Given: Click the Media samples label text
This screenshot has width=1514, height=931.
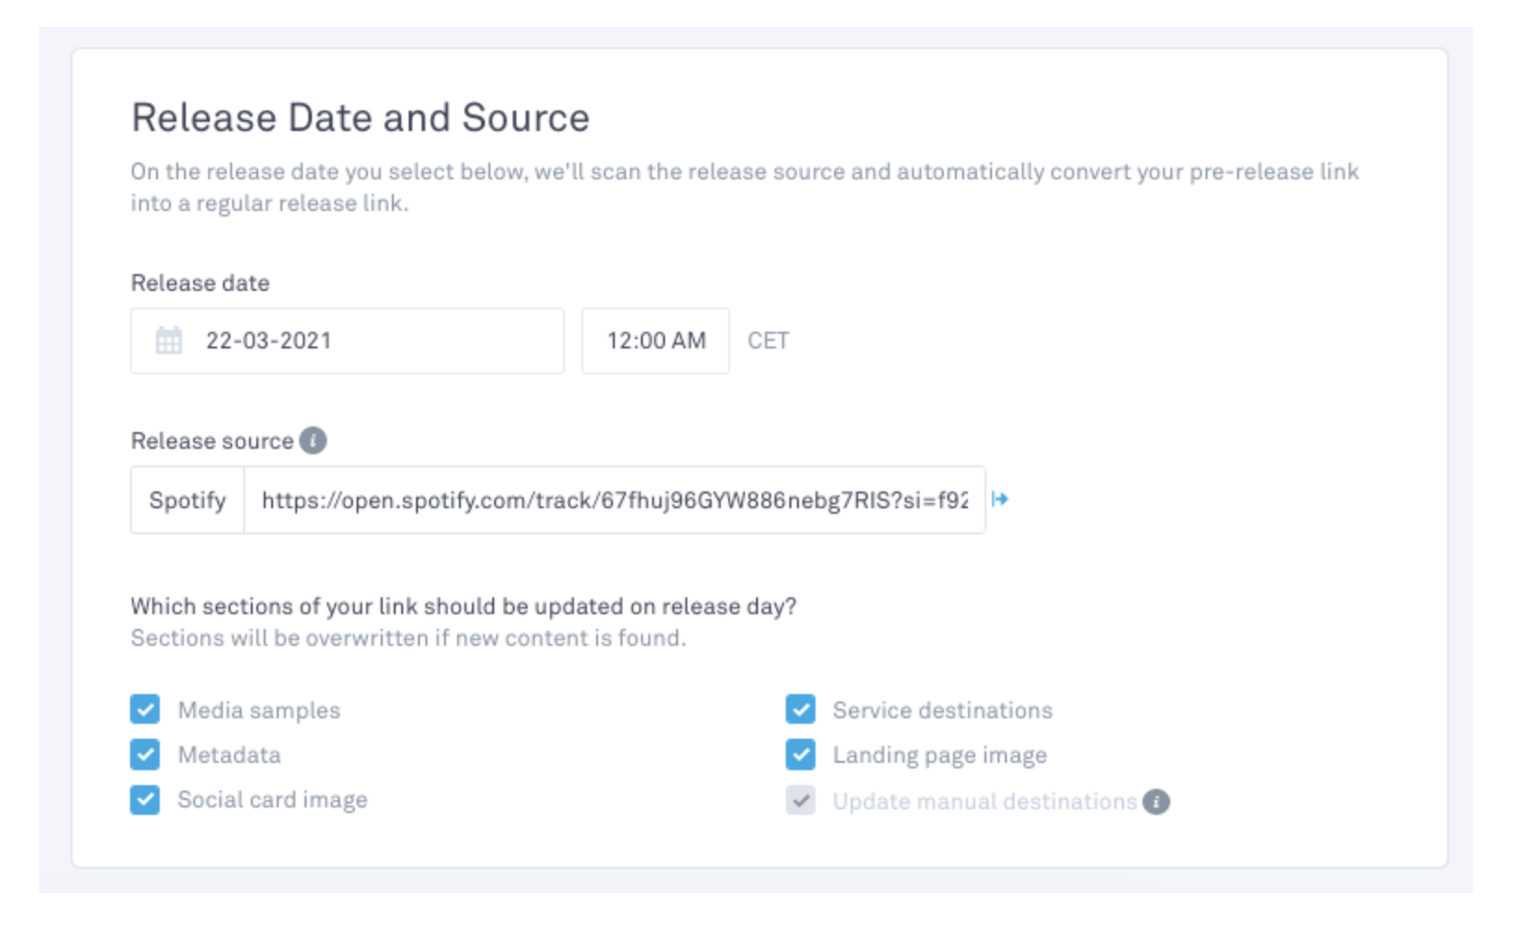Looking at the screenshot, I should point(259,711).
